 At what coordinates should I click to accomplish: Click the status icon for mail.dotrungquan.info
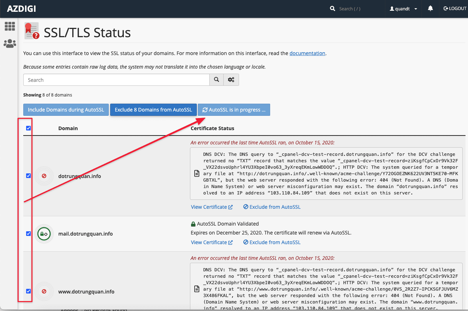pos(44,234)
